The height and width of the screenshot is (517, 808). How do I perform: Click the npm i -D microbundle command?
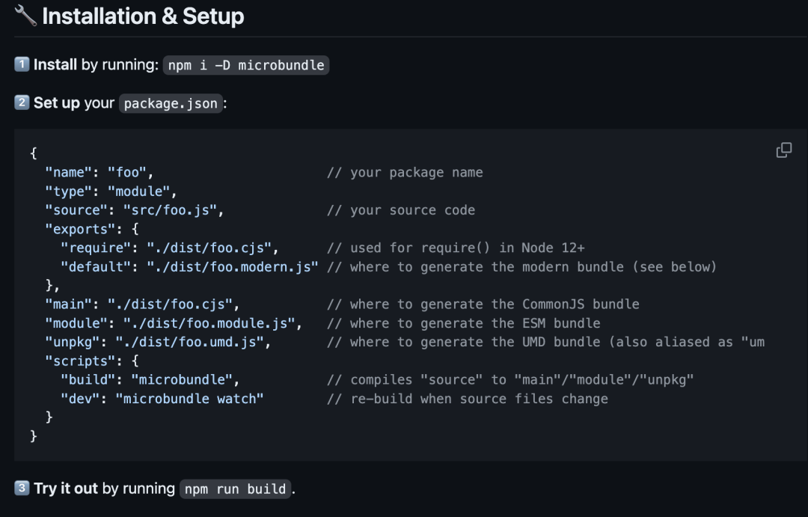tap(246, 65)
